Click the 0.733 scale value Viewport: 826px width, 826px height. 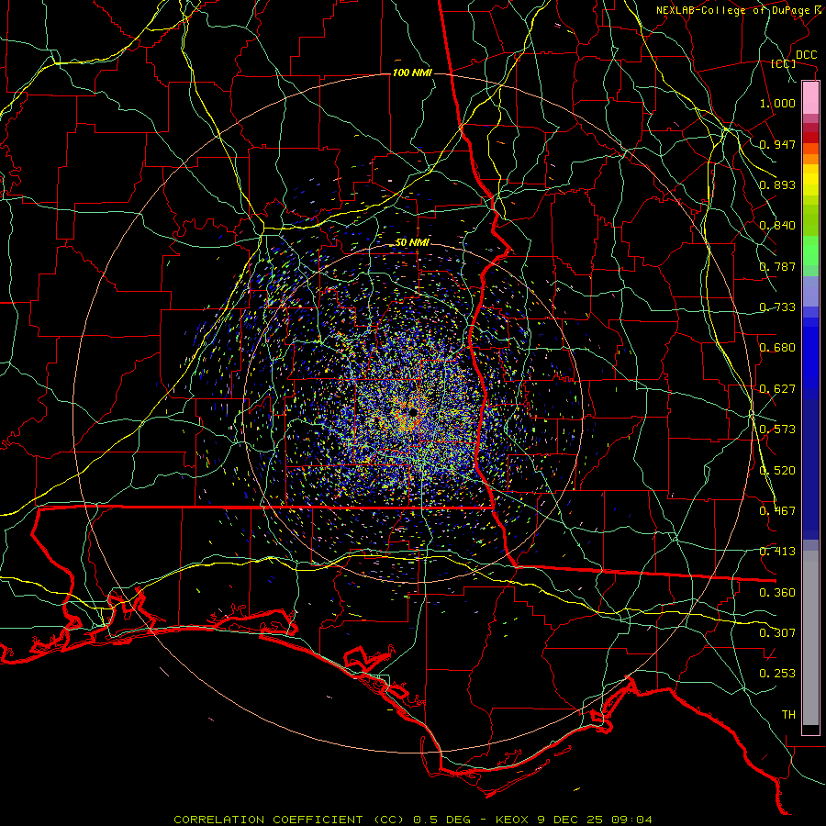pos(777,307)
